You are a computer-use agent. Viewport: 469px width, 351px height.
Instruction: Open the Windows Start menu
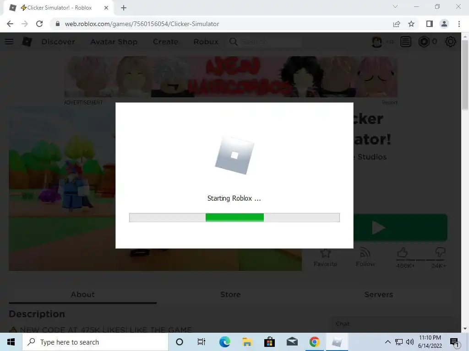[11, 342]
